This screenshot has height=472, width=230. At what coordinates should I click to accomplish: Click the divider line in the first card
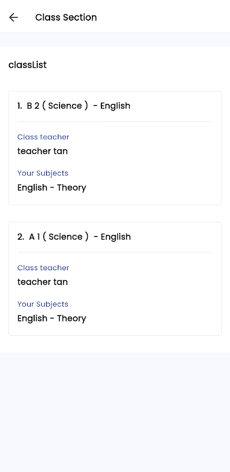tap(115, 122)
